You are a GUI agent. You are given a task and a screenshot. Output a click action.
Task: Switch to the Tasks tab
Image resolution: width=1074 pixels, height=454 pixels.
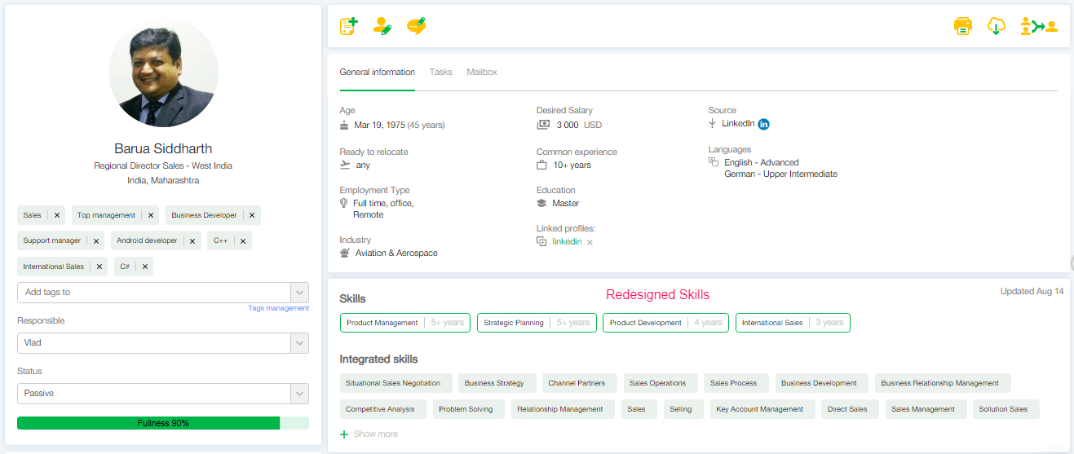tap(440, 73)
